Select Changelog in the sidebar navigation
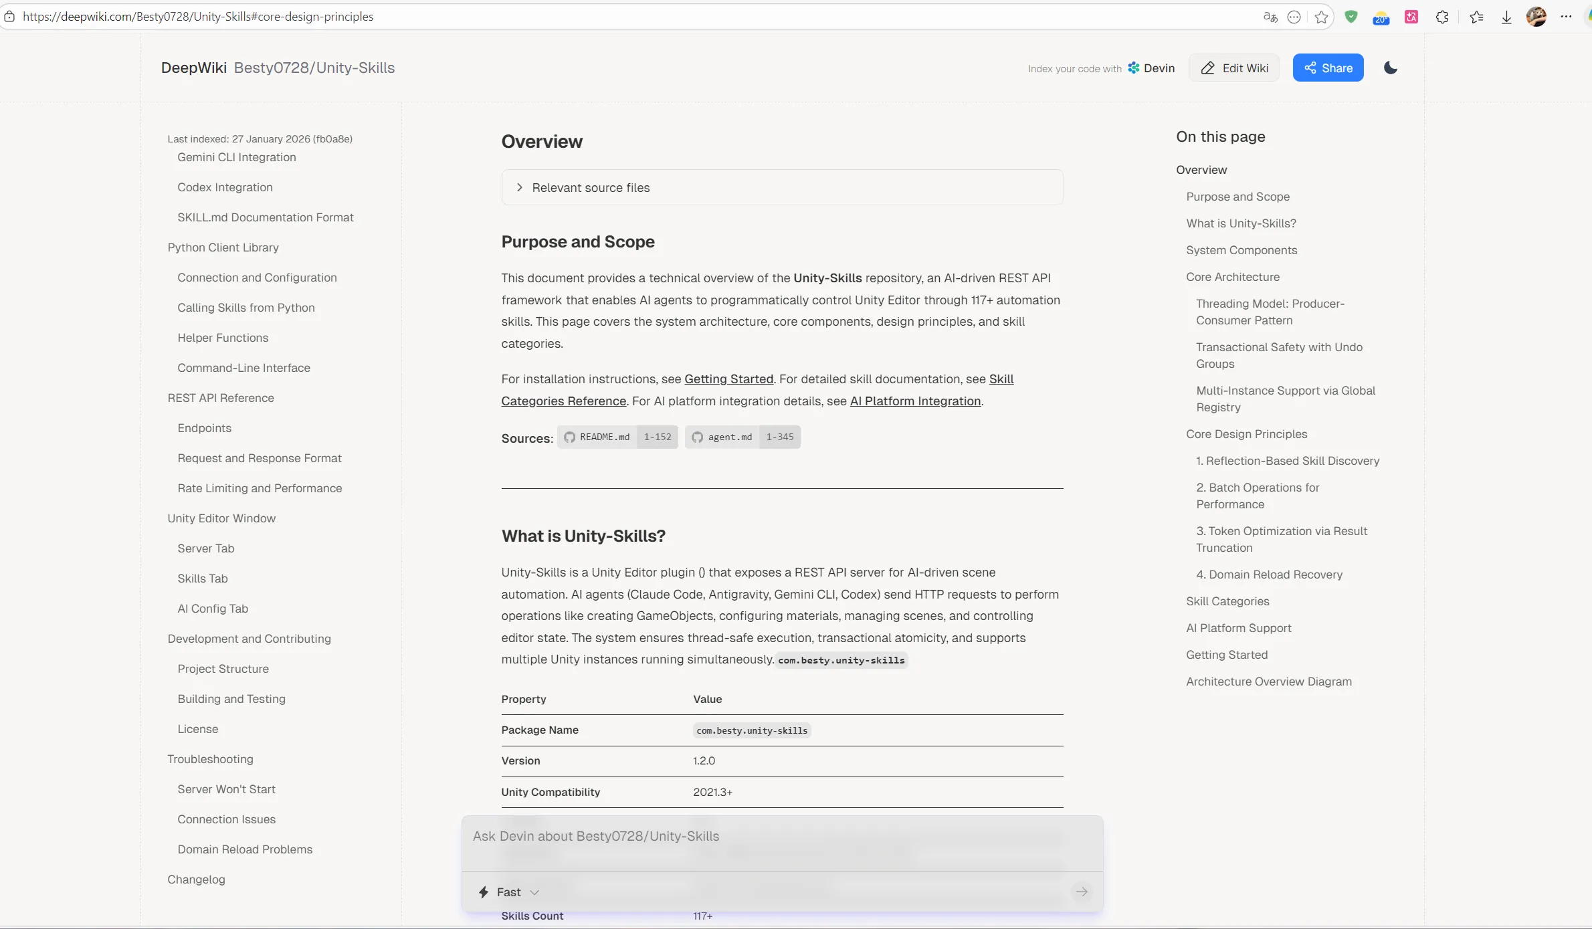This screenshot has width=1592, height=929. point(196,880)
